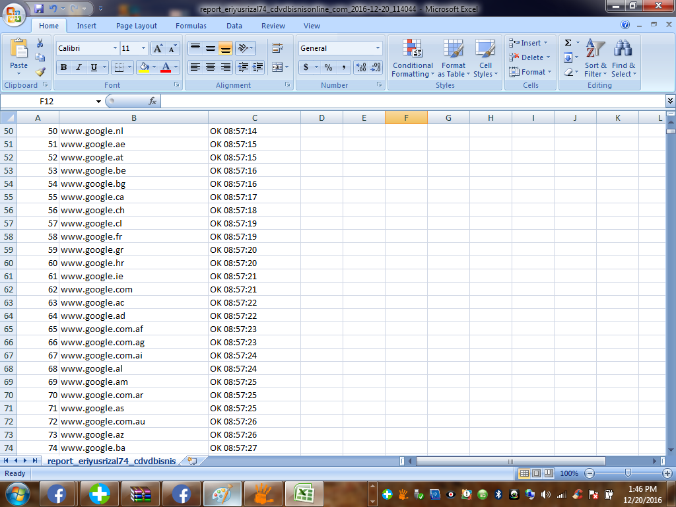The height and width of the screenshot is (507, 676).
Task: Click the text Orientation icon
Action: coord(243,48)
